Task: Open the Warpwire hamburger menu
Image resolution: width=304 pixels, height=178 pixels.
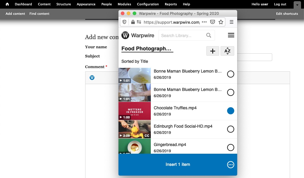Action: pyautogui.click(x=231, y=35)
